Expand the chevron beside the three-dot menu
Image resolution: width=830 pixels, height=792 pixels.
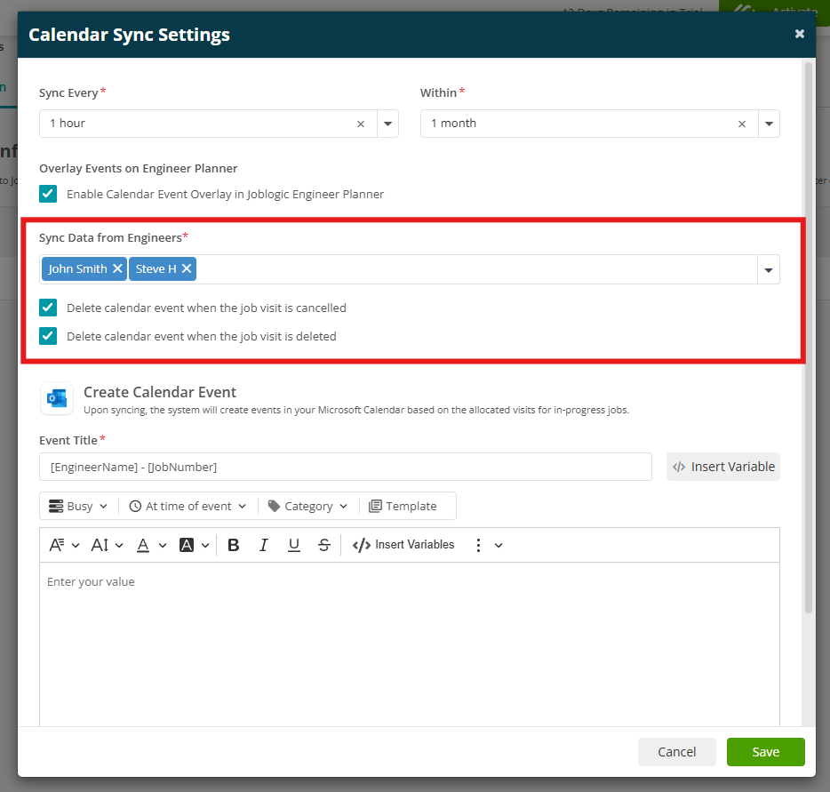499,545
